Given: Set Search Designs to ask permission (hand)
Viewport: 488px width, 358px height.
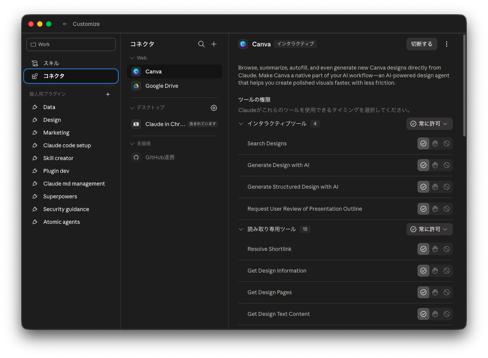Looking at the screenshot, I should click(x=435, y=143).
